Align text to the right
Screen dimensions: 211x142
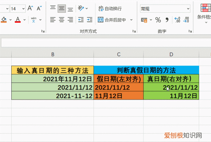pos(70,20)
